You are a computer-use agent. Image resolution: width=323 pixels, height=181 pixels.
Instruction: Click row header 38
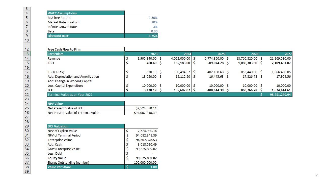tap(26, 167)
